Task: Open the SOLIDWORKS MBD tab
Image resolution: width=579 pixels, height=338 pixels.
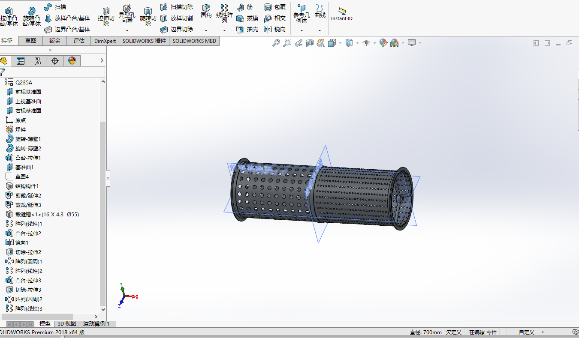Action: tap(195, 41)
